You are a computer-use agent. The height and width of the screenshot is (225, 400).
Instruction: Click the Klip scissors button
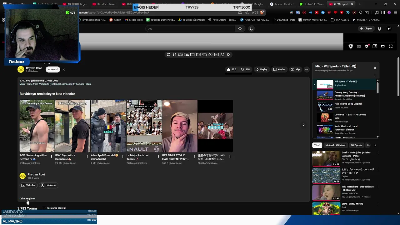[295, 69]
